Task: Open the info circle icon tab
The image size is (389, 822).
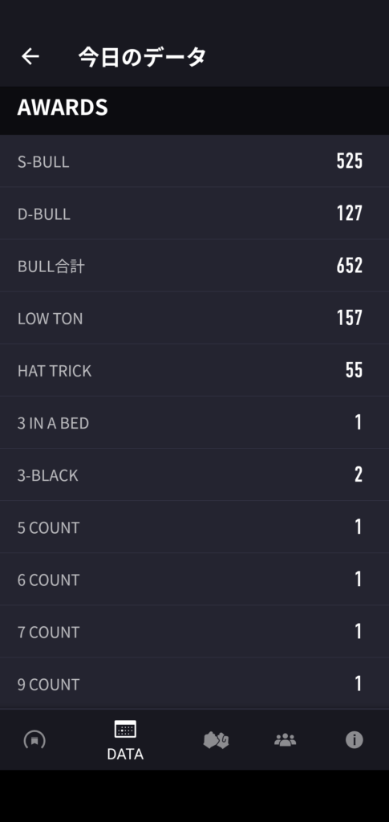Action: [354, 740]
